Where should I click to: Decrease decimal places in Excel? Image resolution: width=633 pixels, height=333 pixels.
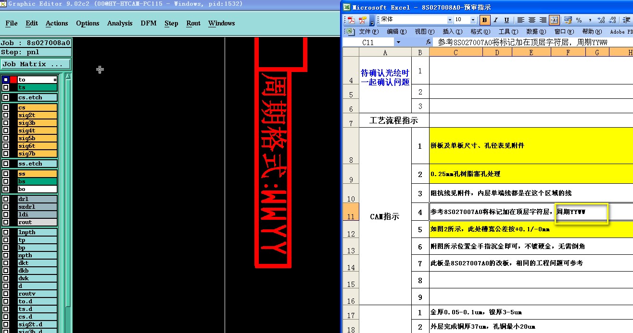point(612,20)
